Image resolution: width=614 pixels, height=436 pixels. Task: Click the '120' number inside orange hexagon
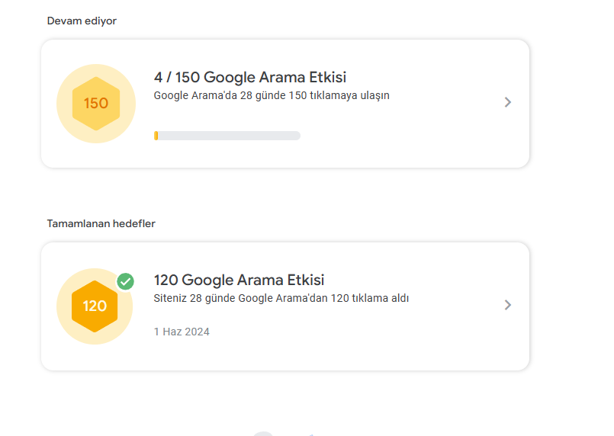[95, 306]
